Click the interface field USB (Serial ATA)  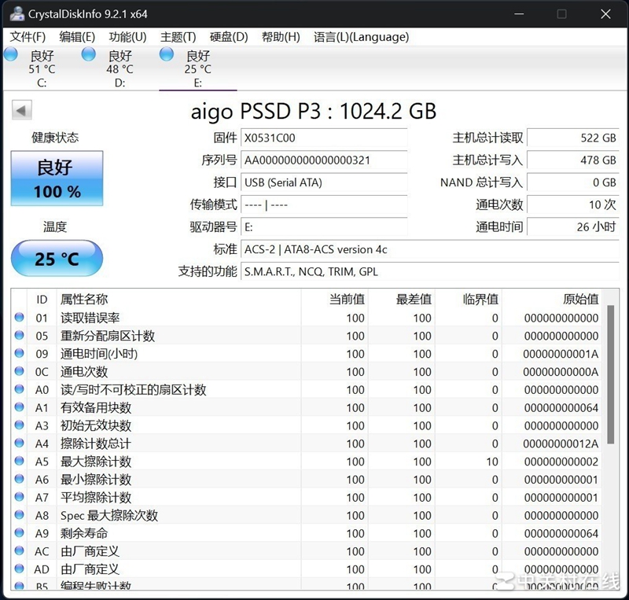pyautogui.click(x=324, y=182)
